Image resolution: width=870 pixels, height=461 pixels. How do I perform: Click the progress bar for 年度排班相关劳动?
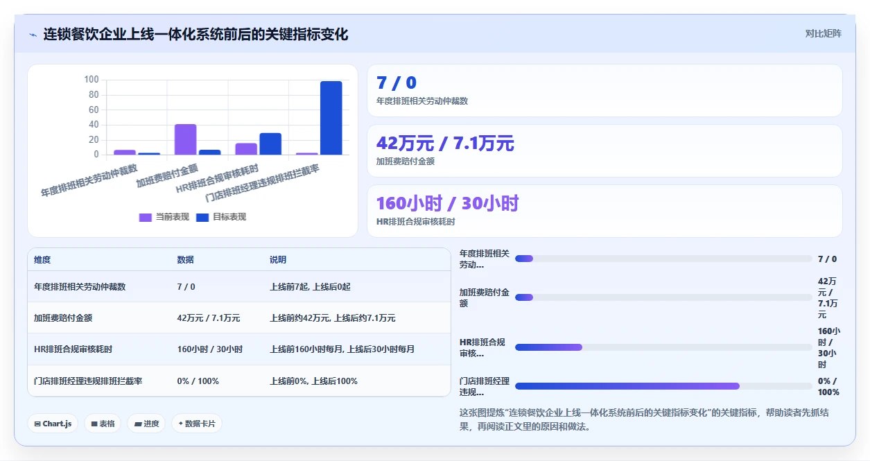(663, 259)
